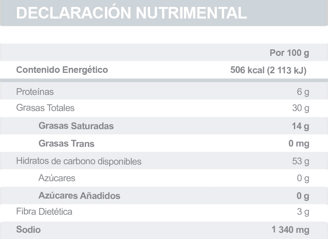Click the Contenido Energético row label
Screen dimensions: 328x239
(x=62, y=70)
